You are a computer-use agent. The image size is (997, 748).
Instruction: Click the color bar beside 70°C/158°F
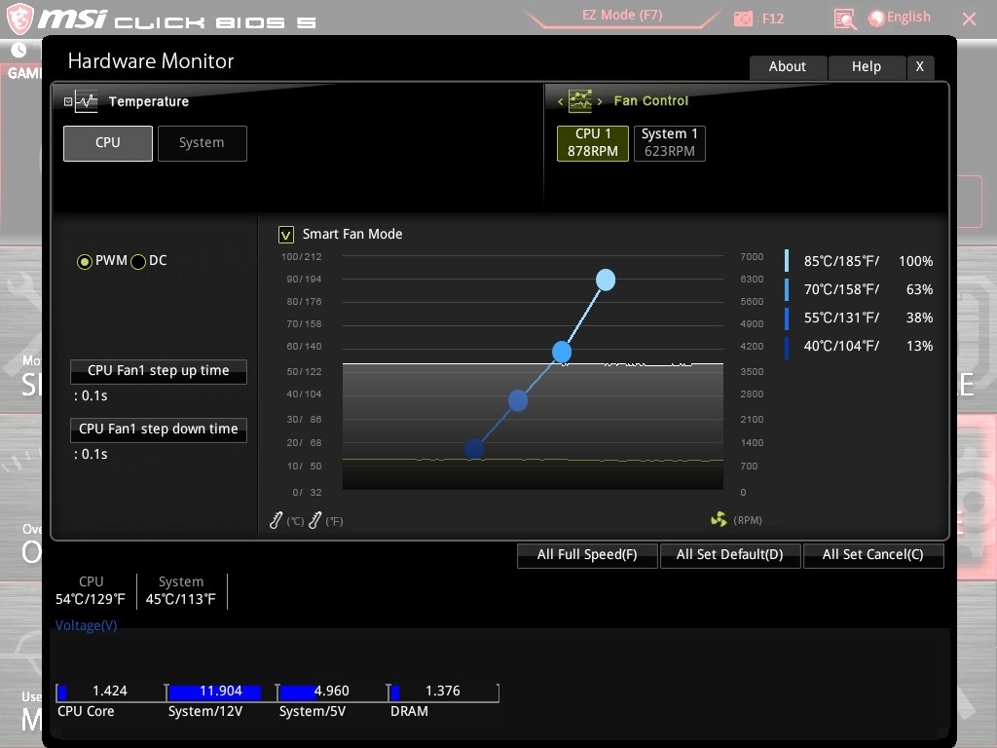pos(787,289)
